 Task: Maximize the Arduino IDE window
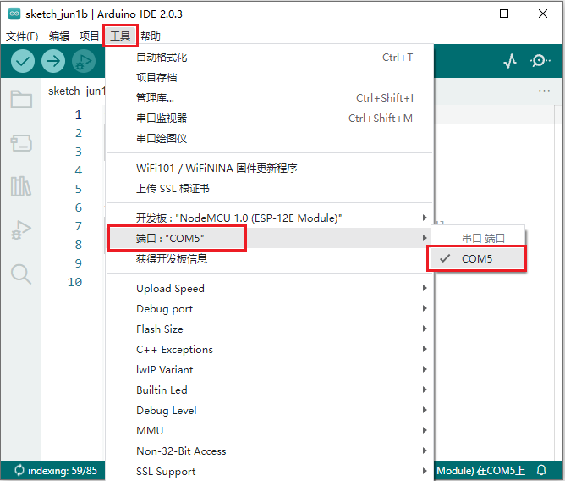click(x=504, y=14)
